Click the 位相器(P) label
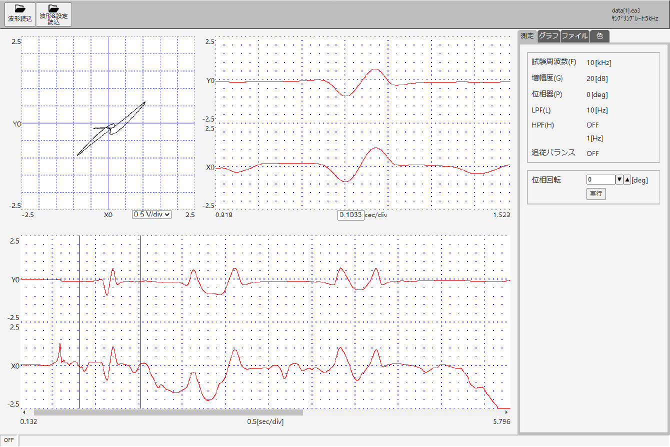 (547, 94)
